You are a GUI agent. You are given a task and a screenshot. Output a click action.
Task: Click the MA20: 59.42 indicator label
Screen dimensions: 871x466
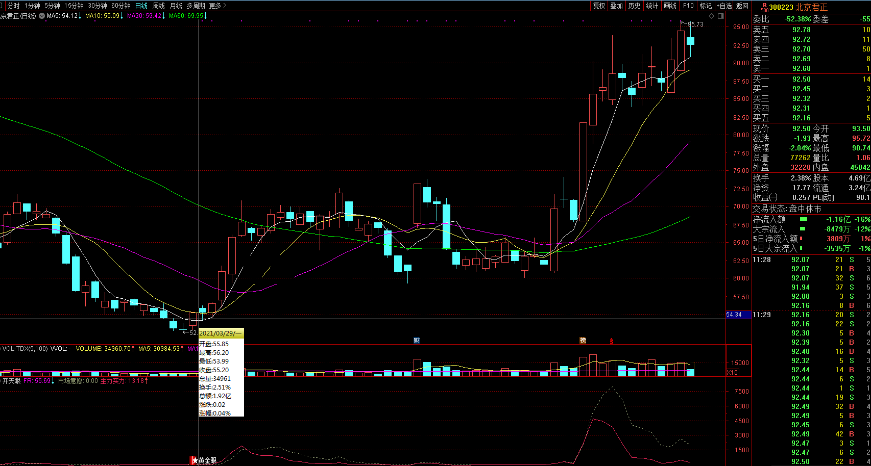pos(146,16)
